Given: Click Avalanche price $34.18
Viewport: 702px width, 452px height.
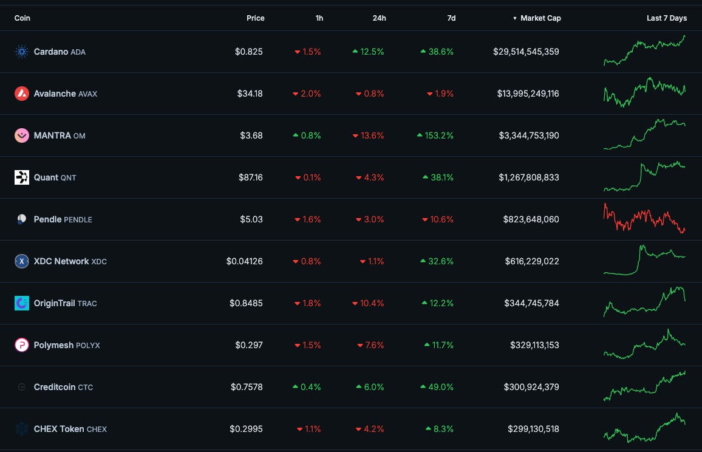Looking at the screenshot, I should tap(250, 94).
